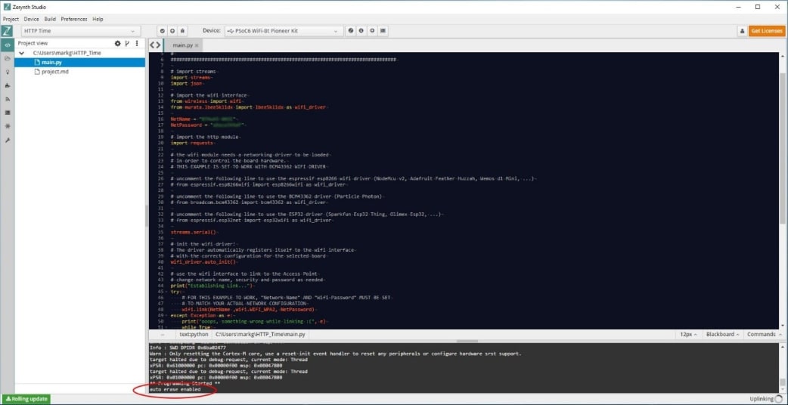Click the device info 'i' icon

361,31
